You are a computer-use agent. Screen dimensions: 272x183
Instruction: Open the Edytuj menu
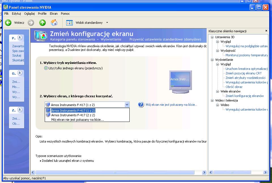click(x=16, y=14)
